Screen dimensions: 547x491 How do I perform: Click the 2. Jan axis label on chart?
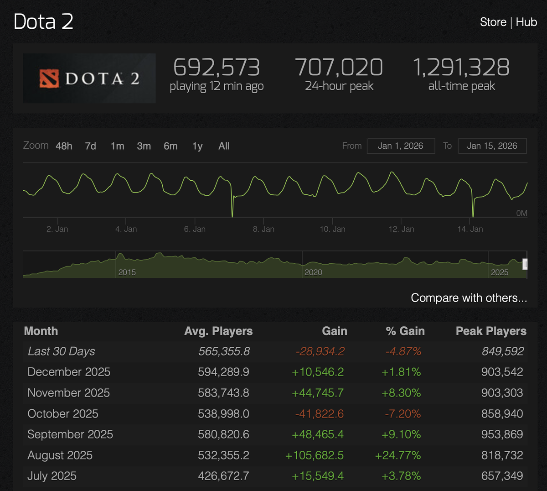click(x=57, y=229)
